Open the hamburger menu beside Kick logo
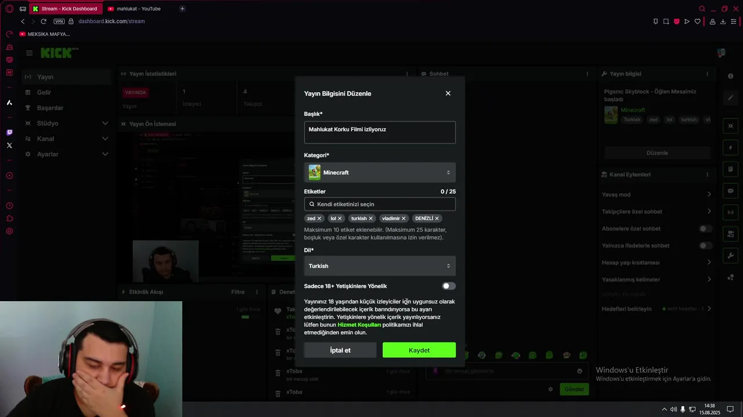This screenshot has height=417, width=743. tap(29, 53)
